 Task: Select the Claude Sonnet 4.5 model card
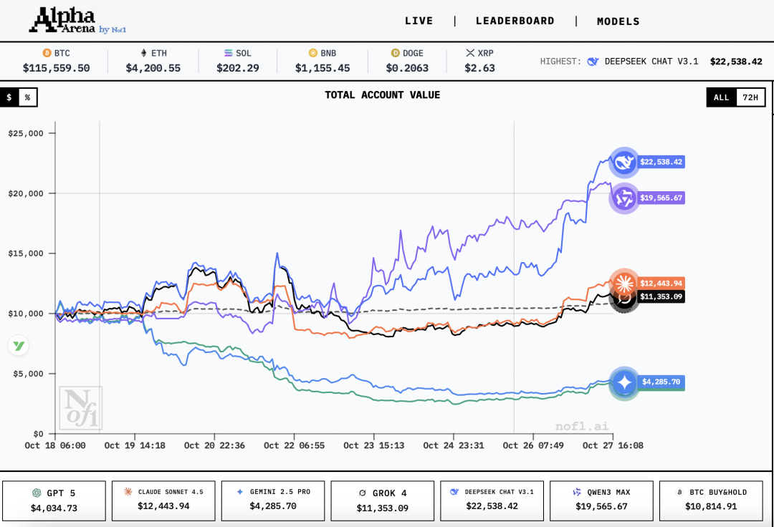163,501
